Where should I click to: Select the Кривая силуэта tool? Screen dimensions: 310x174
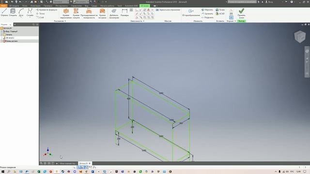(76, 14)
